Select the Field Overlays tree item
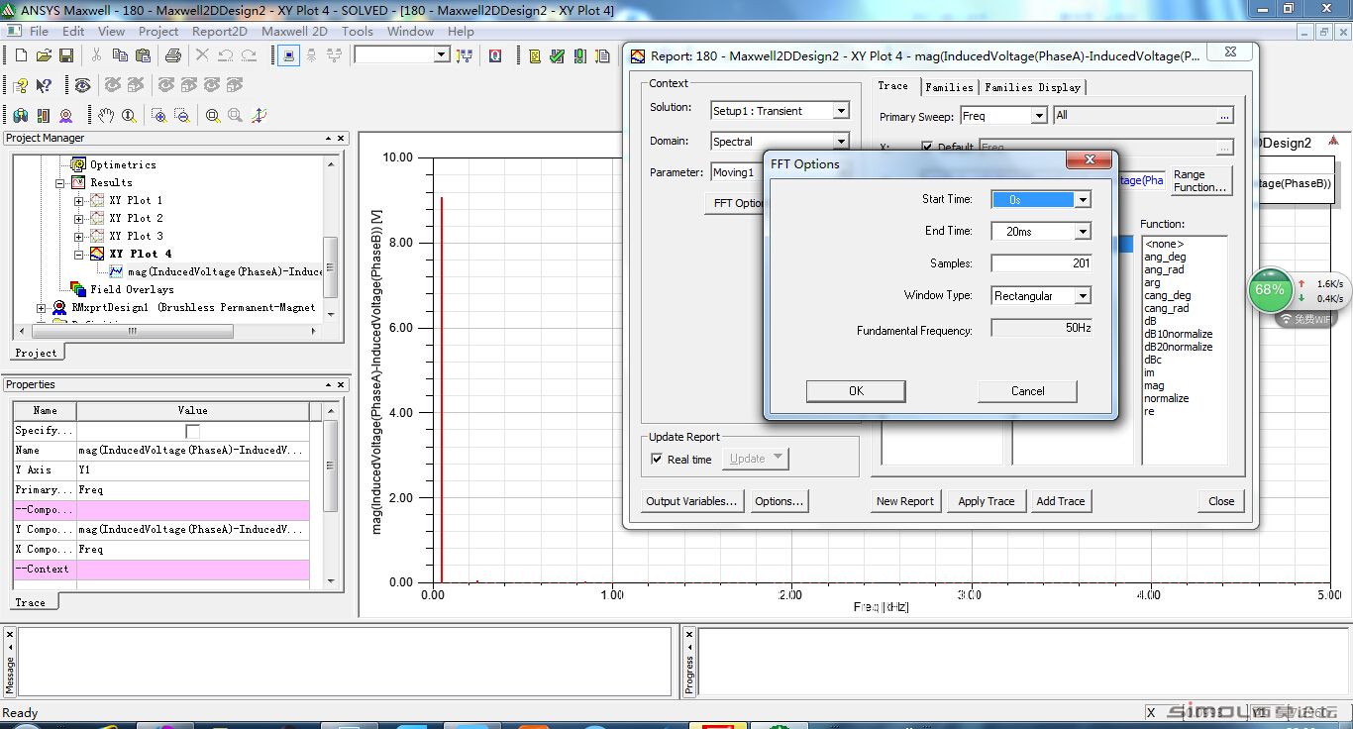Viewport: 1353px width, 729px height. [132, 289]
